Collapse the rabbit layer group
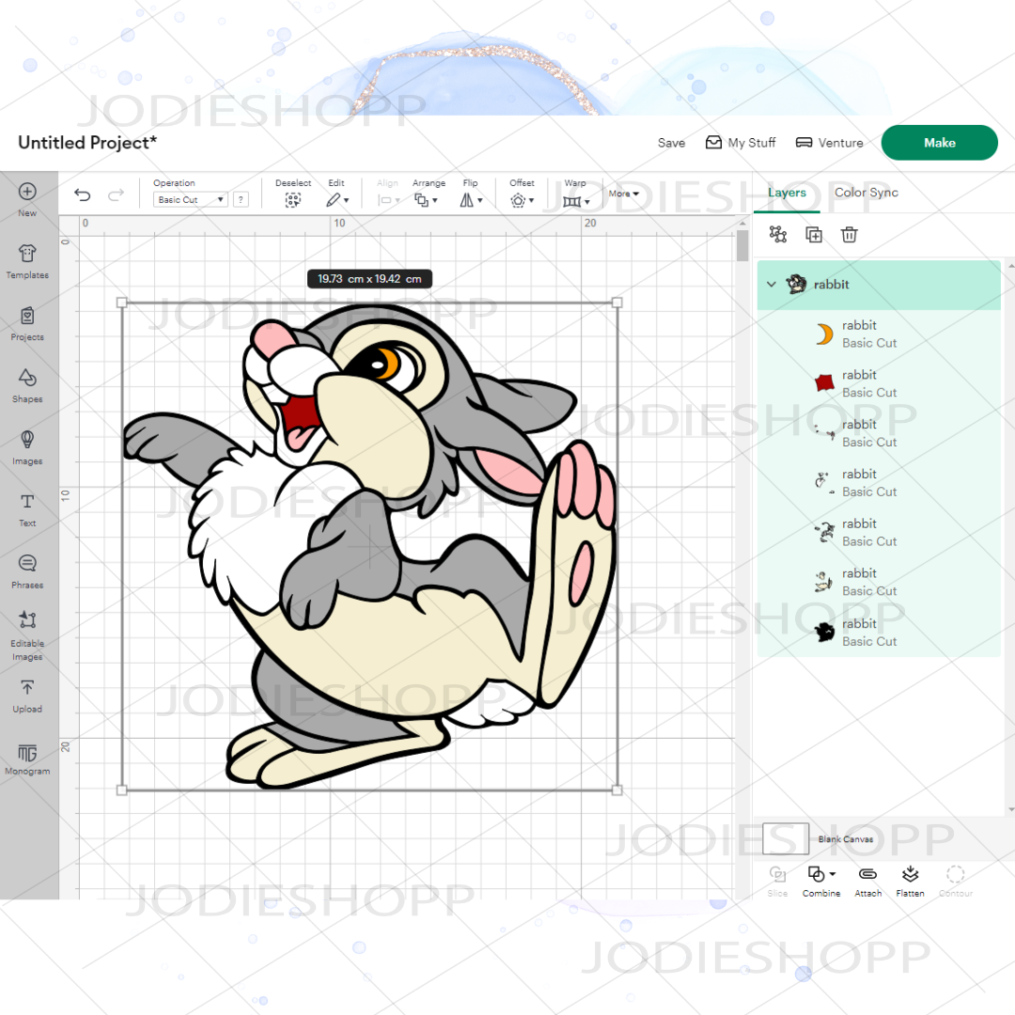This screenshot has width=1015, height=1015. pyautogui.click(x=771, y=284)
